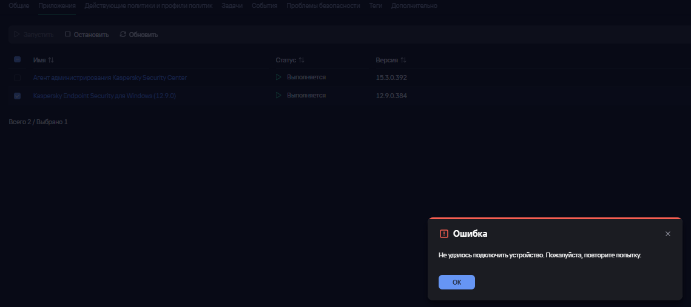Sort the table by Статус column
This screenshot has height=307, width=691.
point(290,60)
